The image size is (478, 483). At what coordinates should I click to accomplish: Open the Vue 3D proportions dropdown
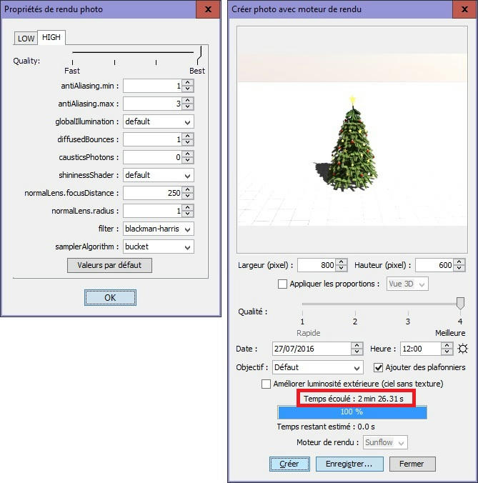pos(407,284)
